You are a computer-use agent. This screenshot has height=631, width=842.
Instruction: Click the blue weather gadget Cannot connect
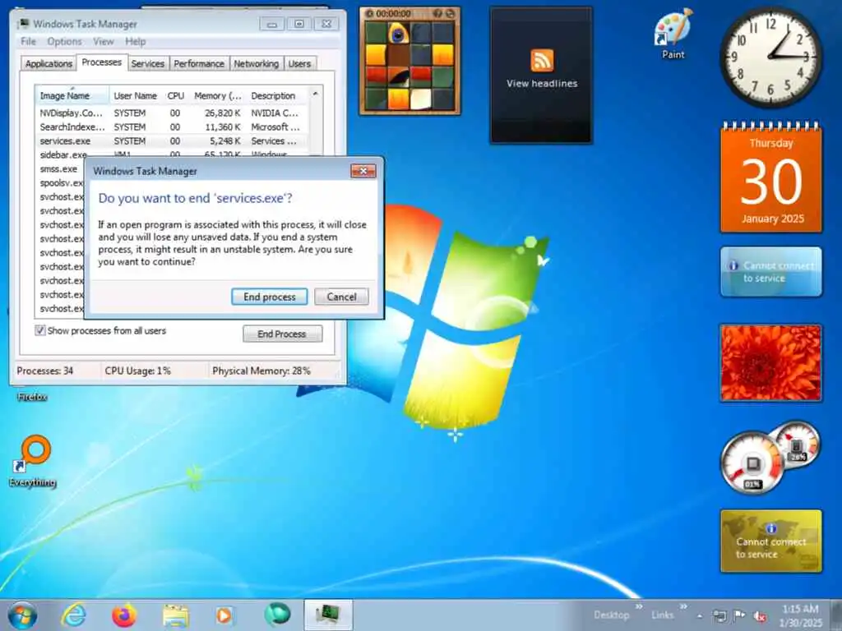coord(771,272)
